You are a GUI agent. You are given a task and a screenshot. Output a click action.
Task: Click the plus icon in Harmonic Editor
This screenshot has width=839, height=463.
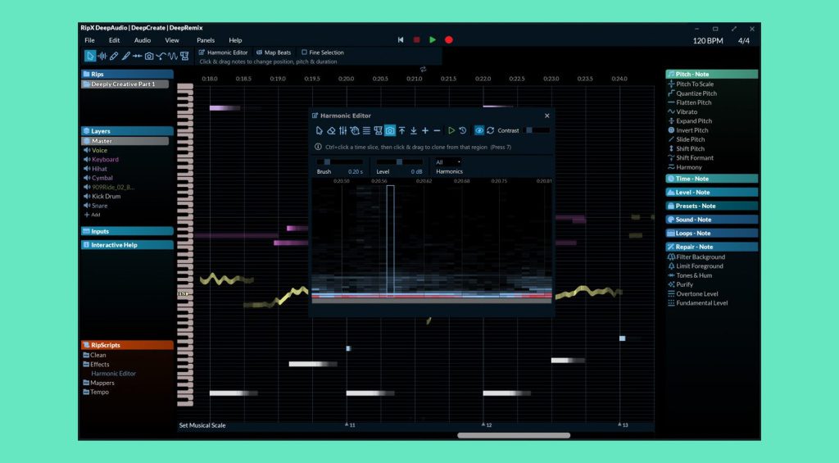pyautogui.click(x=425, y=130)
